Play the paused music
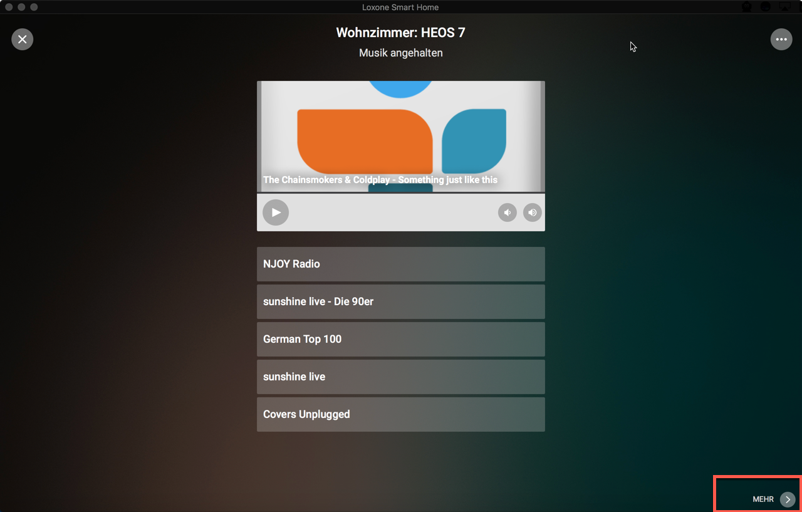The image size is (802, 512). (276, 212)
